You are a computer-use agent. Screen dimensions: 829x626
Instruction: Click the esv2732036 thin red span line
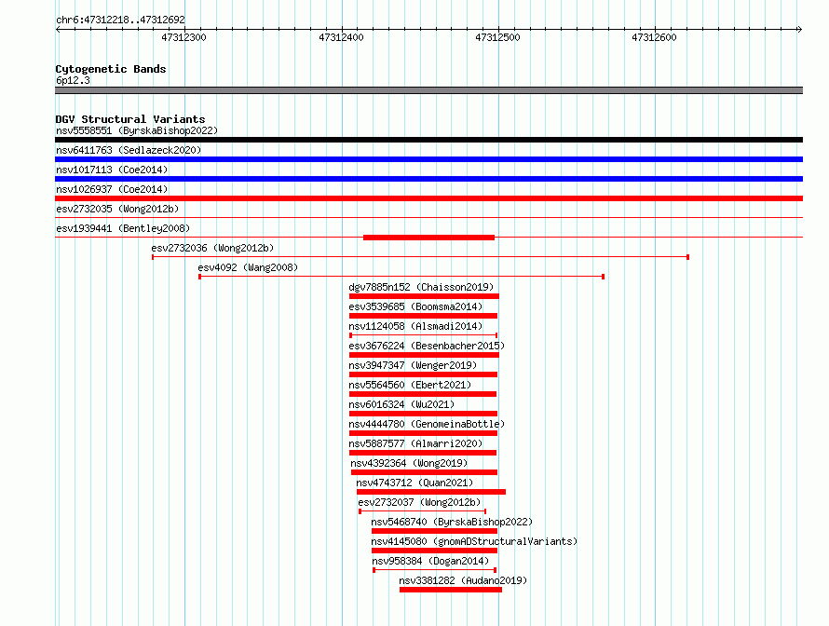pyautogui.click(x=420, y=257)
